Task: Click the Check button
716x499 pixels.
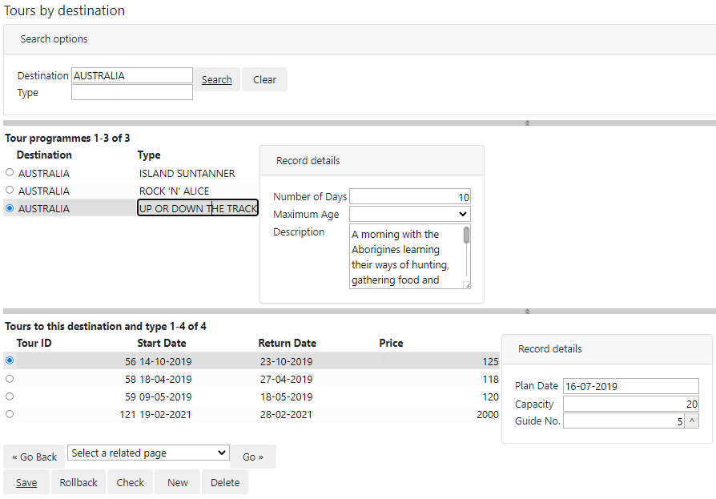Action: (x=130, y=482)
